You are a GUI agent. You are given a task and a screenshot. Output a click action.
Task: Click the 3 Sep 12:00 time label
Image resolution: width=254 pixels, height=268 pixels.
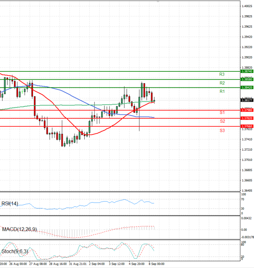pos(117,264)
